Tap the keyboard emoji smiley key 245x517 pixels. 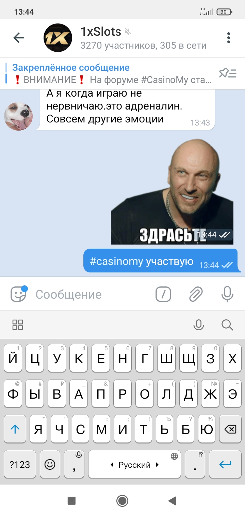(50, 465)
